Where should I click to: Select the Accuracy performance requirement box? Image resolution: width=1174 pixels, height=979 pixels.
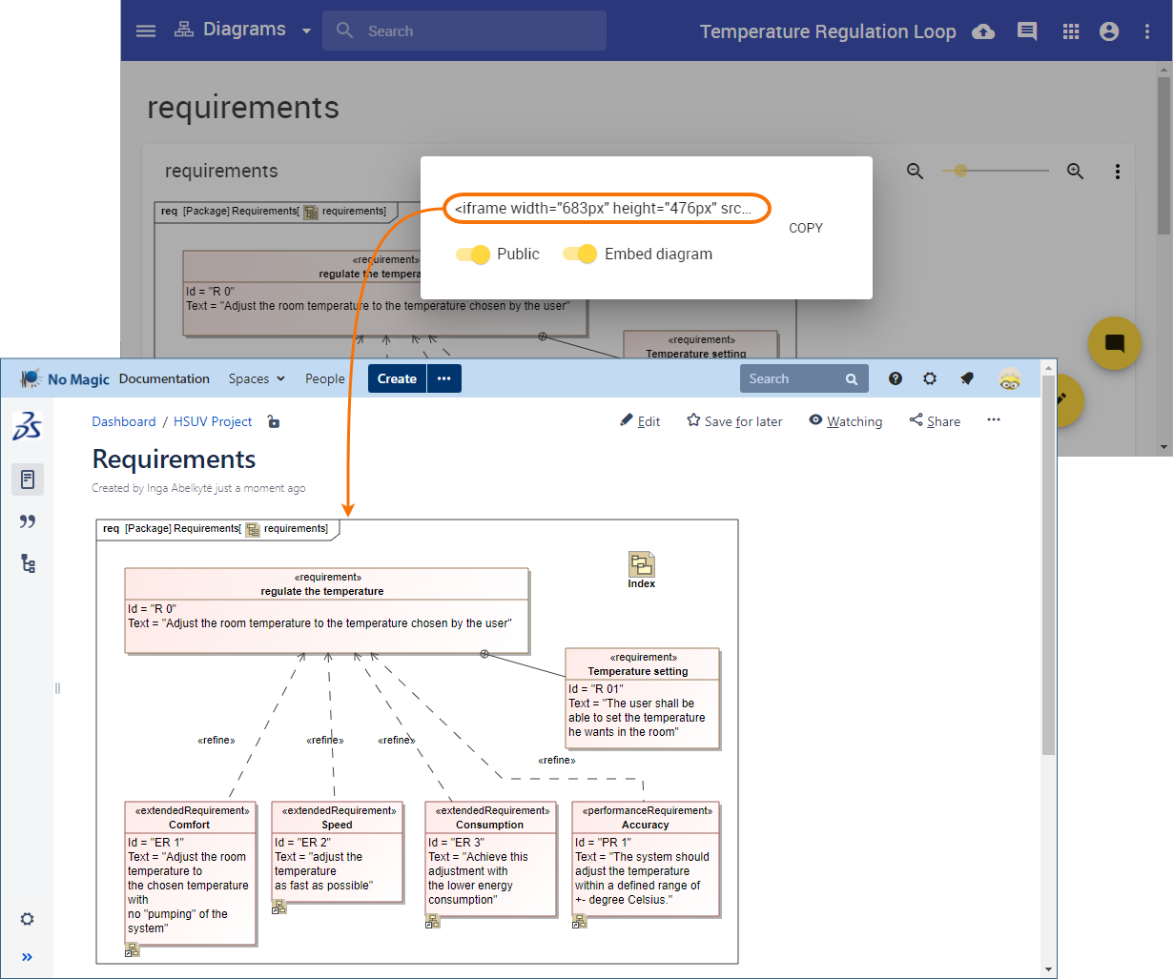(x=645, y=858)
